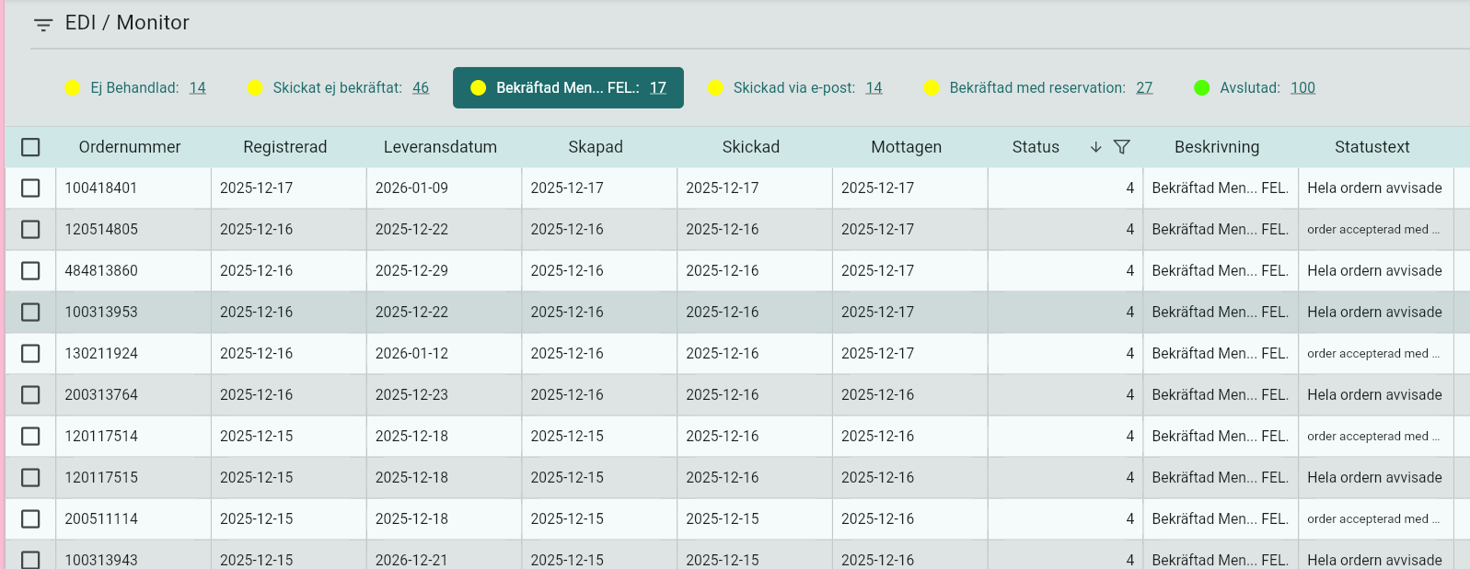Select the Ej Behandlad status filter

(x=135, y=88)
